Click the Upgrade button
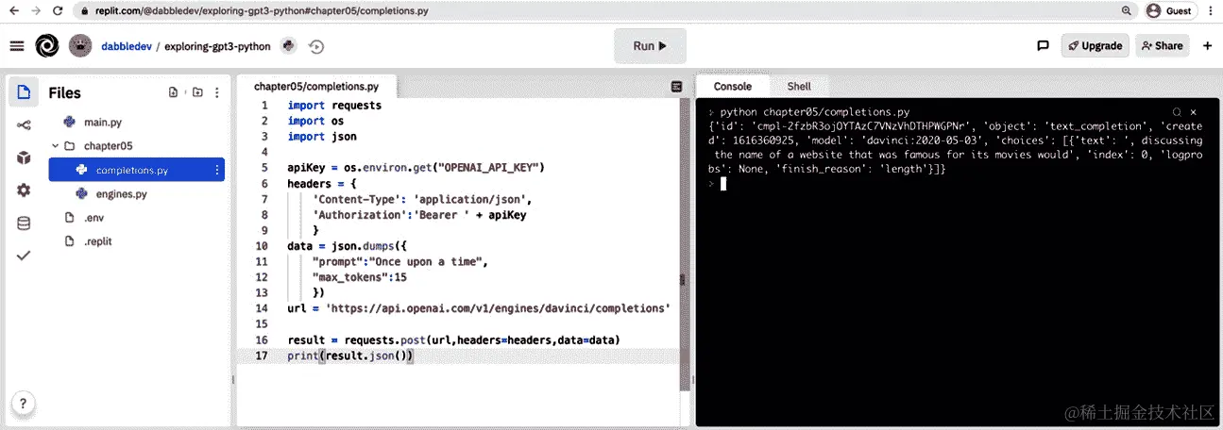 click(1095, 45)
